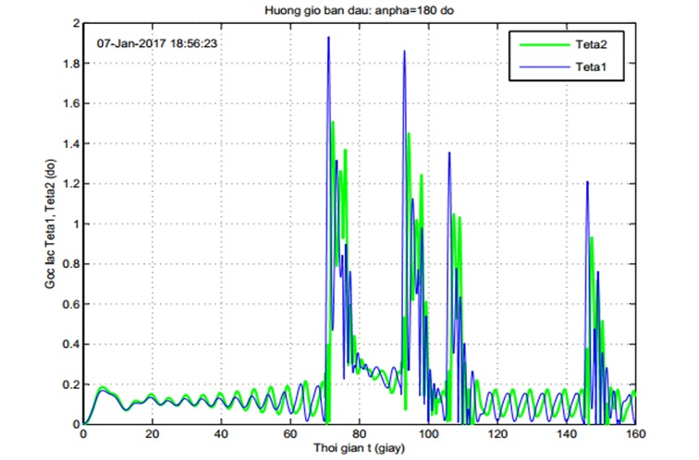Click the y-axis tick label 2
The height and width of the screenshot is (460, 699).
pyautogui.click(x=76, y=23)
